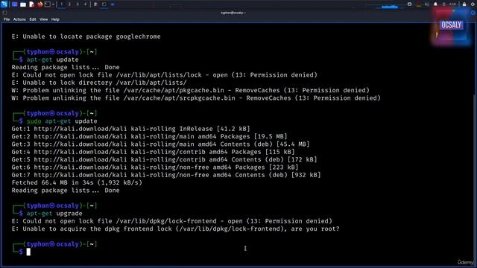
Task: Launch the text editor panel icon
Action: 31,4
